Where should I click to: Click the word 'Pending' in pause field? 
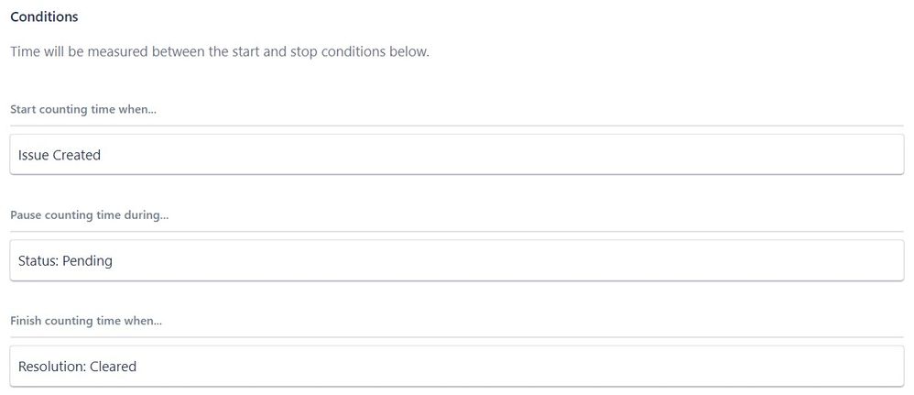tap(87, 261)
